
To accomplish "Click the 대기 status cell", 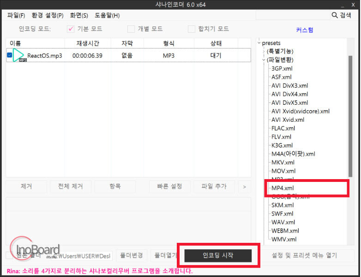I will pos(216,55).
